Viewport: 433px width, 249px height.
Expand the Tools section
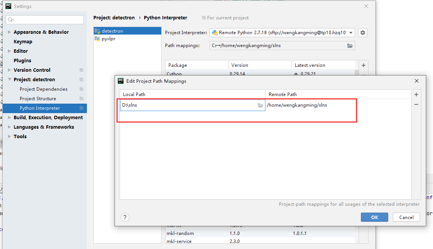click(9, 137)
